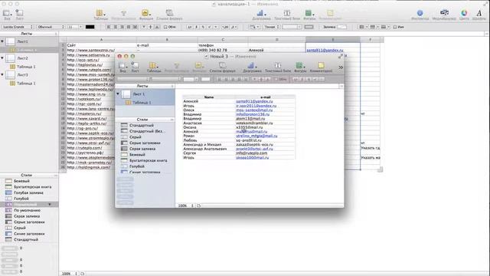Select column A header in background table
490x276 pixels.
click(x=101, y=40)
